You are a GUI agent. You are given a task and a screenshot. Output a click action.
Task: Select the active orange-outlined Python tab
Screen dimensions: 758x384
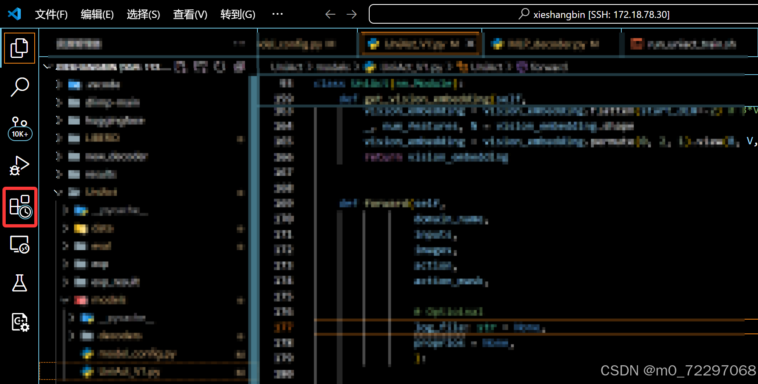(x=420, y=44)
